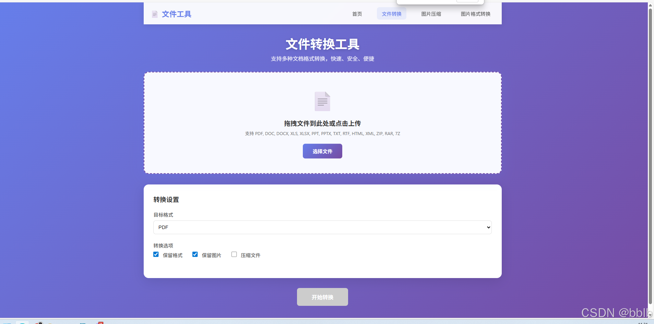Enable the 压缩文件 option
Viewport: 654px width, 324px height.
tap(234, 254)
